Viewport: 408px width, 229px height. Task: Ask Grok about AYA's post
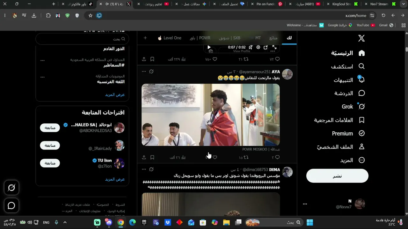coord(151,72)
